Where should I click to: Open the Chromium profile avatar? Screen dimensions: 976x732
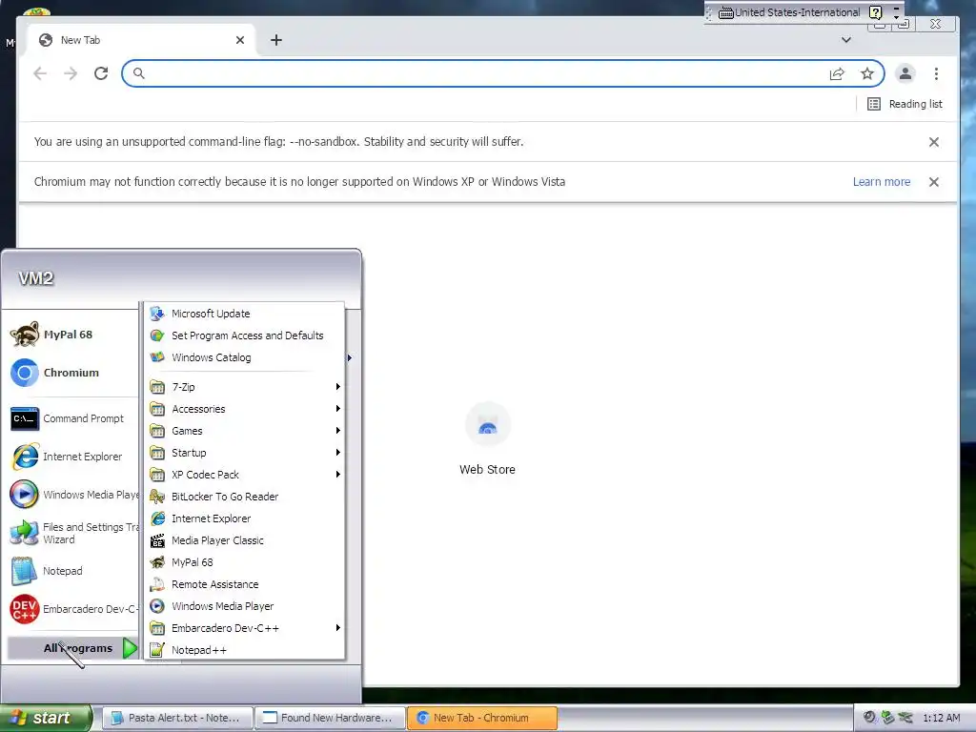tap(905, 73)
